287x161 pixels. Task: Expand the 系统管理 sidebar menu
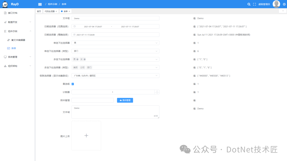point(30,57)
